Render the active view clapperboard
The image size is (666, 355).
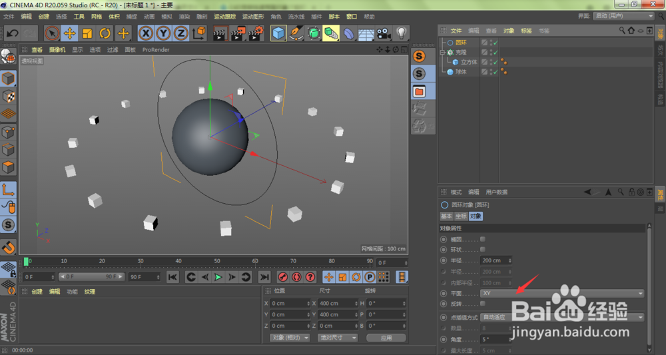220,33
